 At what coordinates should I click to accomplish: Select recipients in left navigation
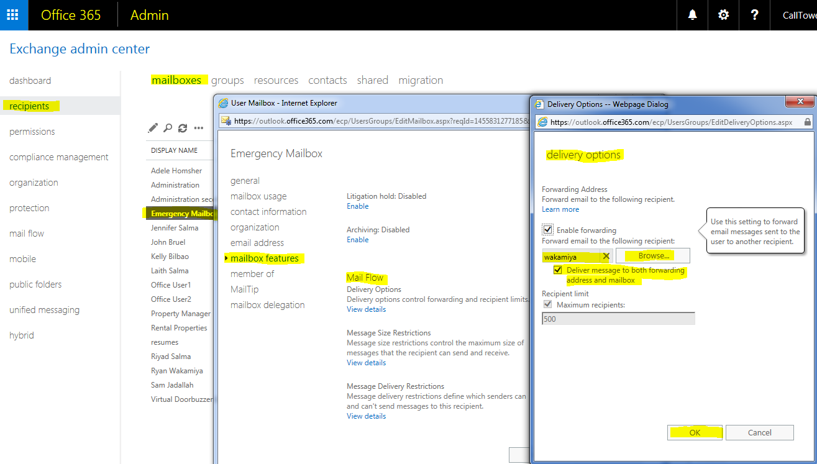29,106
